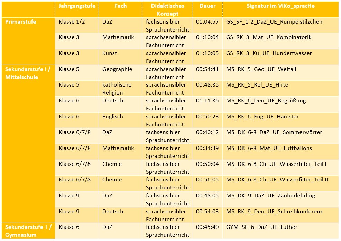Screen dimensions: 341x241
Task: Select the Fach column header
Action: (121, 6)
